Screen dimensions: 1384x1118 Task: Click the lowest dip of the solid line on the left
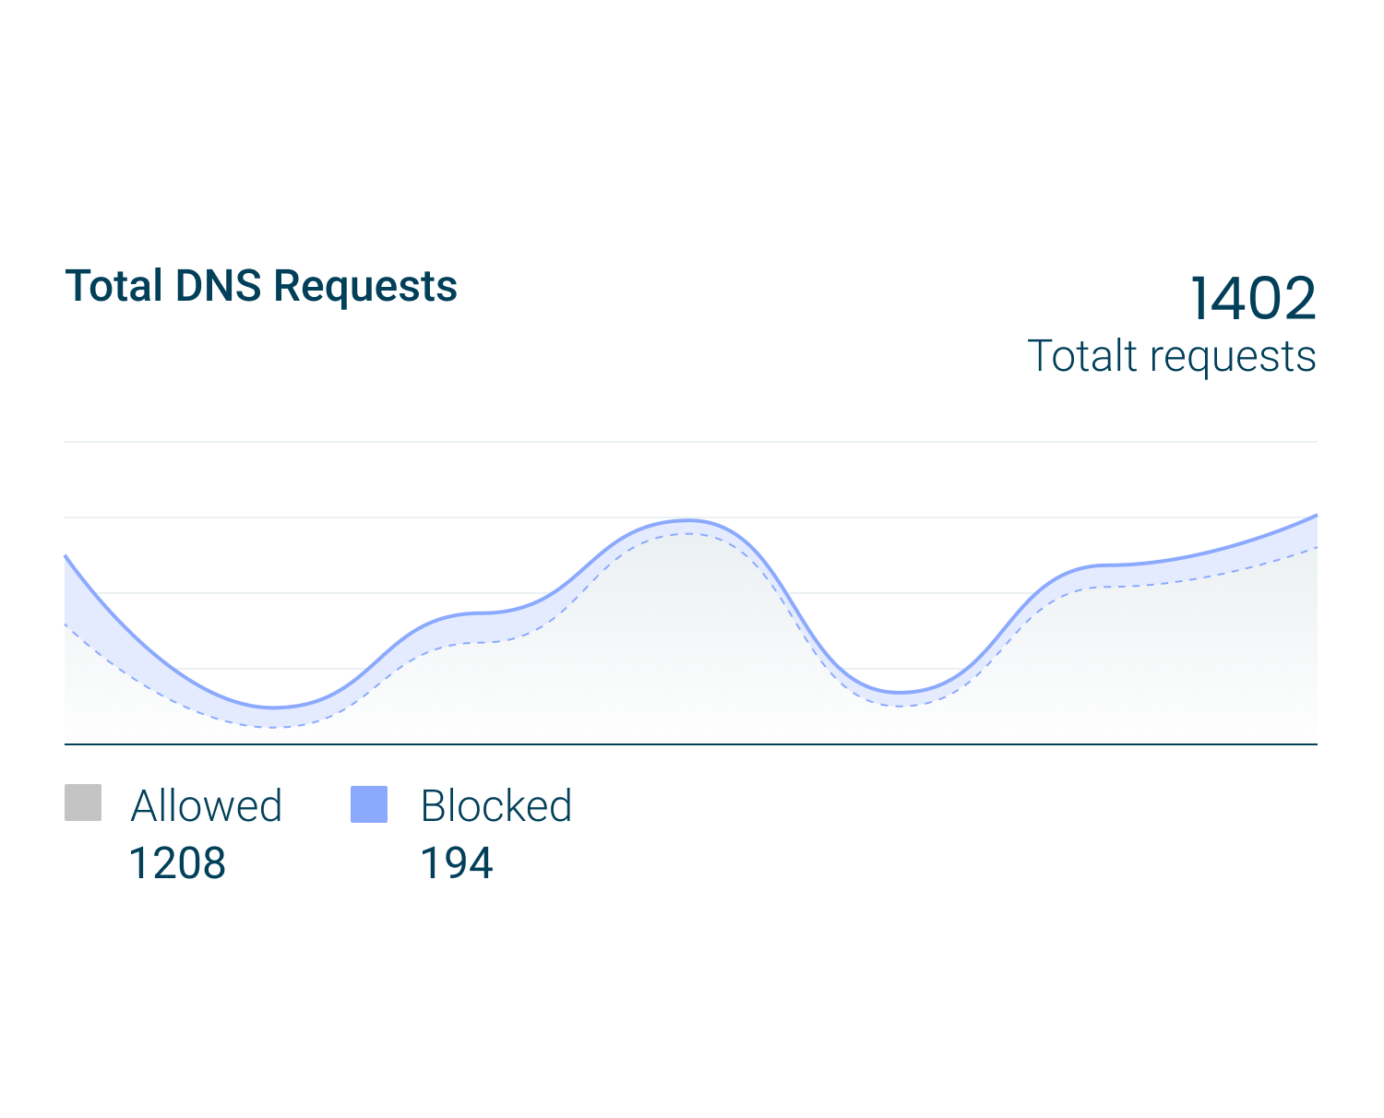274,708
